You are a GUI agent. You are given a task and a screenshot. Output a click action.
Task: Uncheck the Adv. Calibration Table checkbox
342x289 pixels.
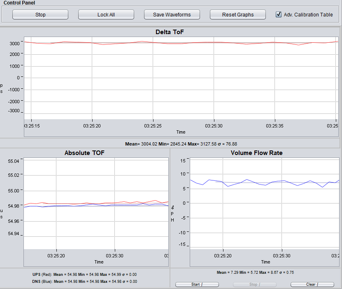coord(278,14)
